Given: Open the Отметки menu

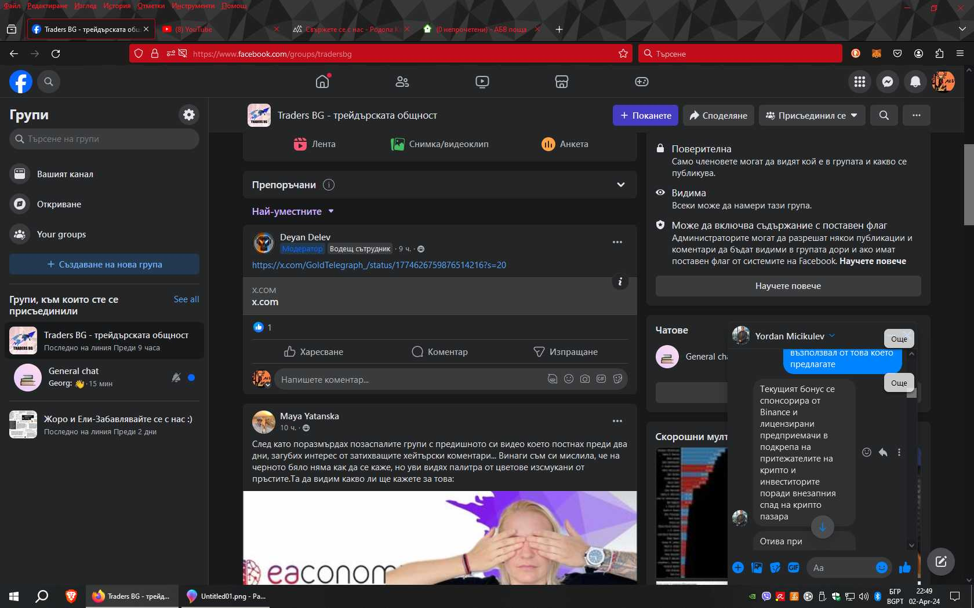Looking at the screenshot, I should 151,5.
